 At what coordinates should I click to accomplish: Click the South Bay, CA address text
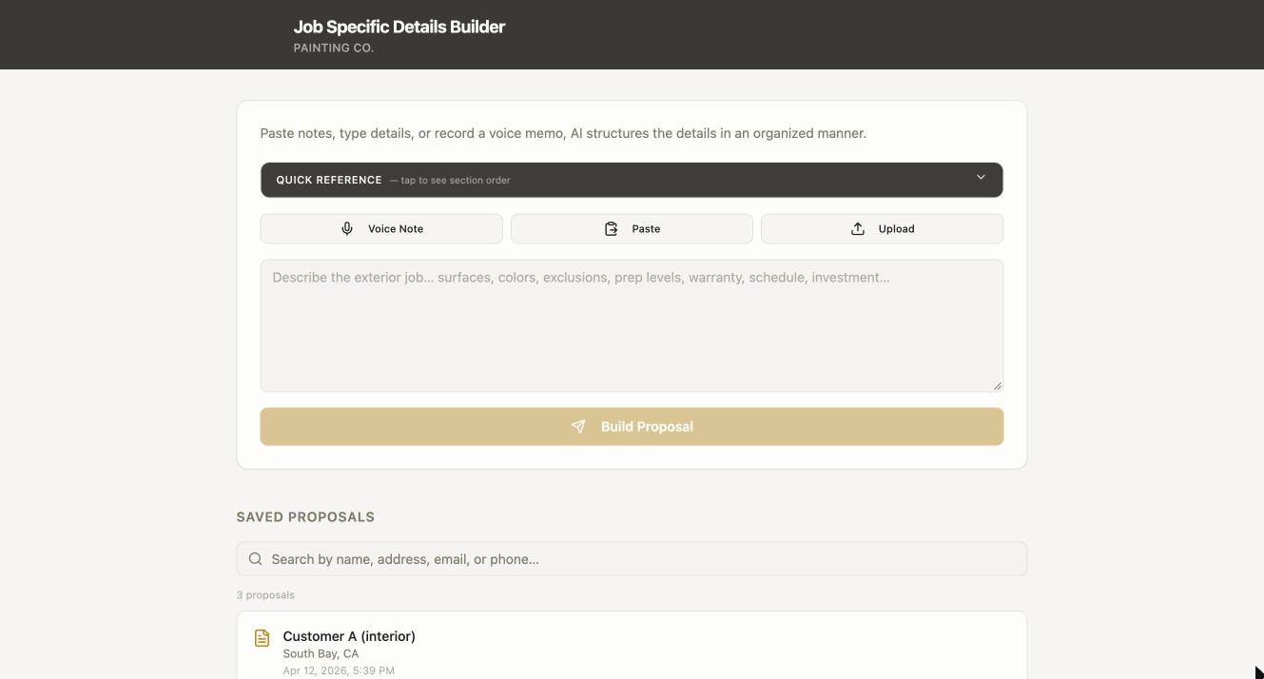point(321,653)
